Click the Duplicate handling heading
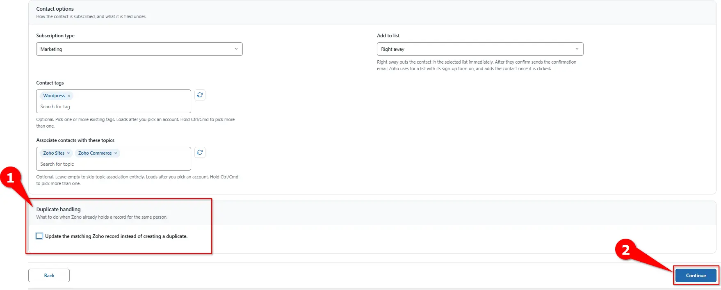This screenshot has height=290, width=721. pyautogui.click(x=58, y=209)
